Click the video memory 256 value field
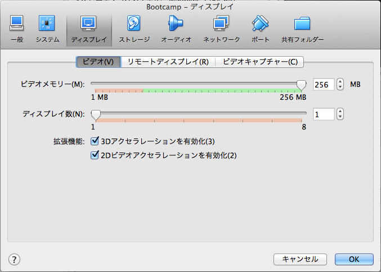Screen dimensions: 381x272 pyautogui.click(x=324, y=85)
